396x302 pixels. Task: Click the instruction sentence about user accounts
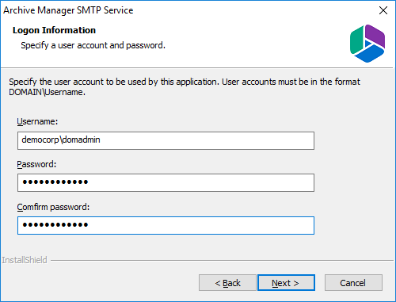185,87
